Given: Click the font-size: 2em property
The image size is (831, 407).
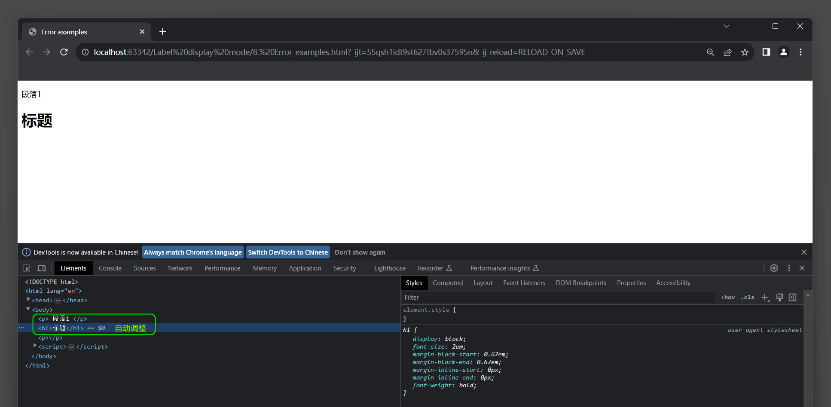Looking at the screenshot, I should (x=439, y=347).
